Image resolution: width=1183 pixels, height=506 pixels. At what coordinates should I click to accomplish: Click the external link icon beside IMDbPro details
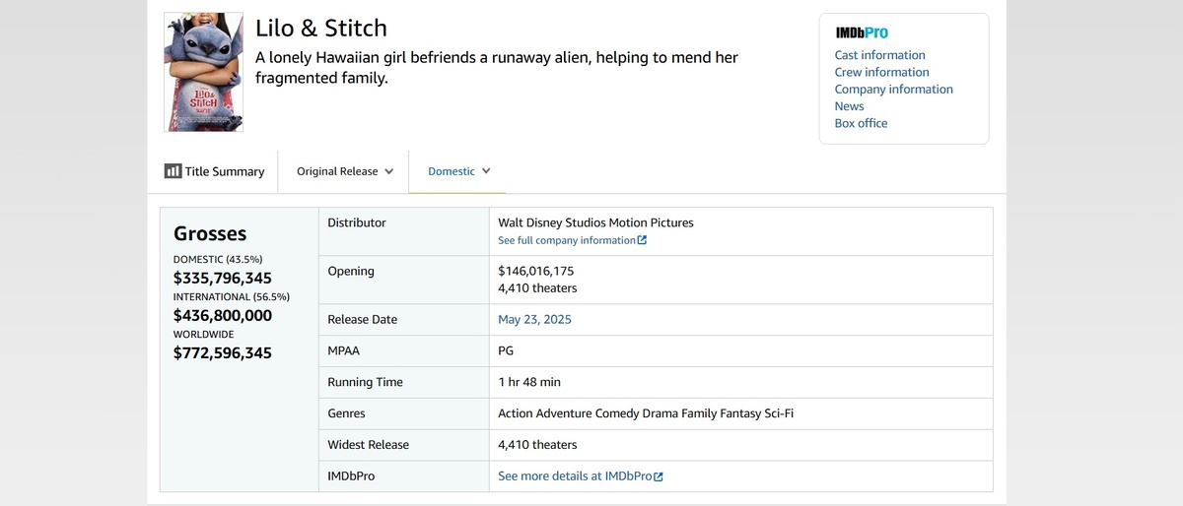tap(659, 476)
